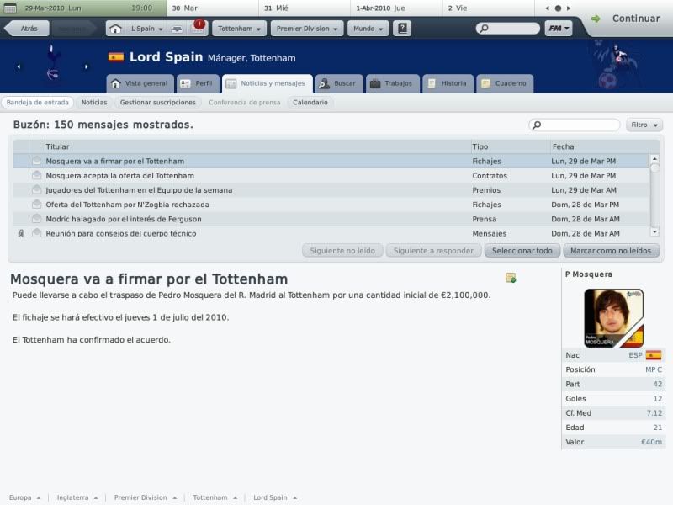Select the Noticias y mensajes tab
The width and height of the screenshot is (673, 505).
267,83
